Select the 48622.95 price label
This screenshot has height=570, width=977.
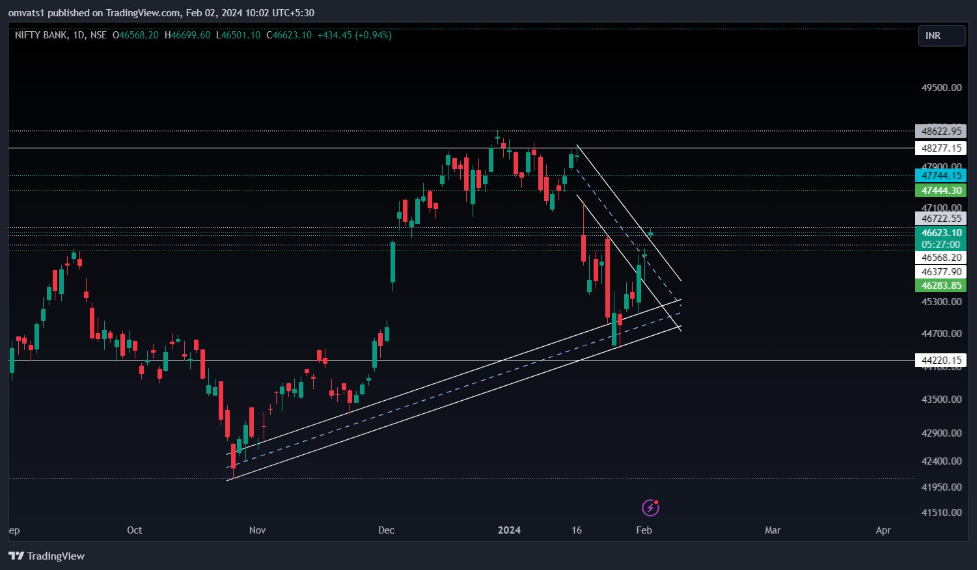click(x=941, y=131)
